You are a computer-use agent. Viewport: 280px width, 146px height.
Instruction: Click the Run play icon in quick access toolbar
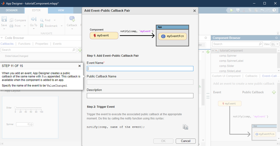232,10
